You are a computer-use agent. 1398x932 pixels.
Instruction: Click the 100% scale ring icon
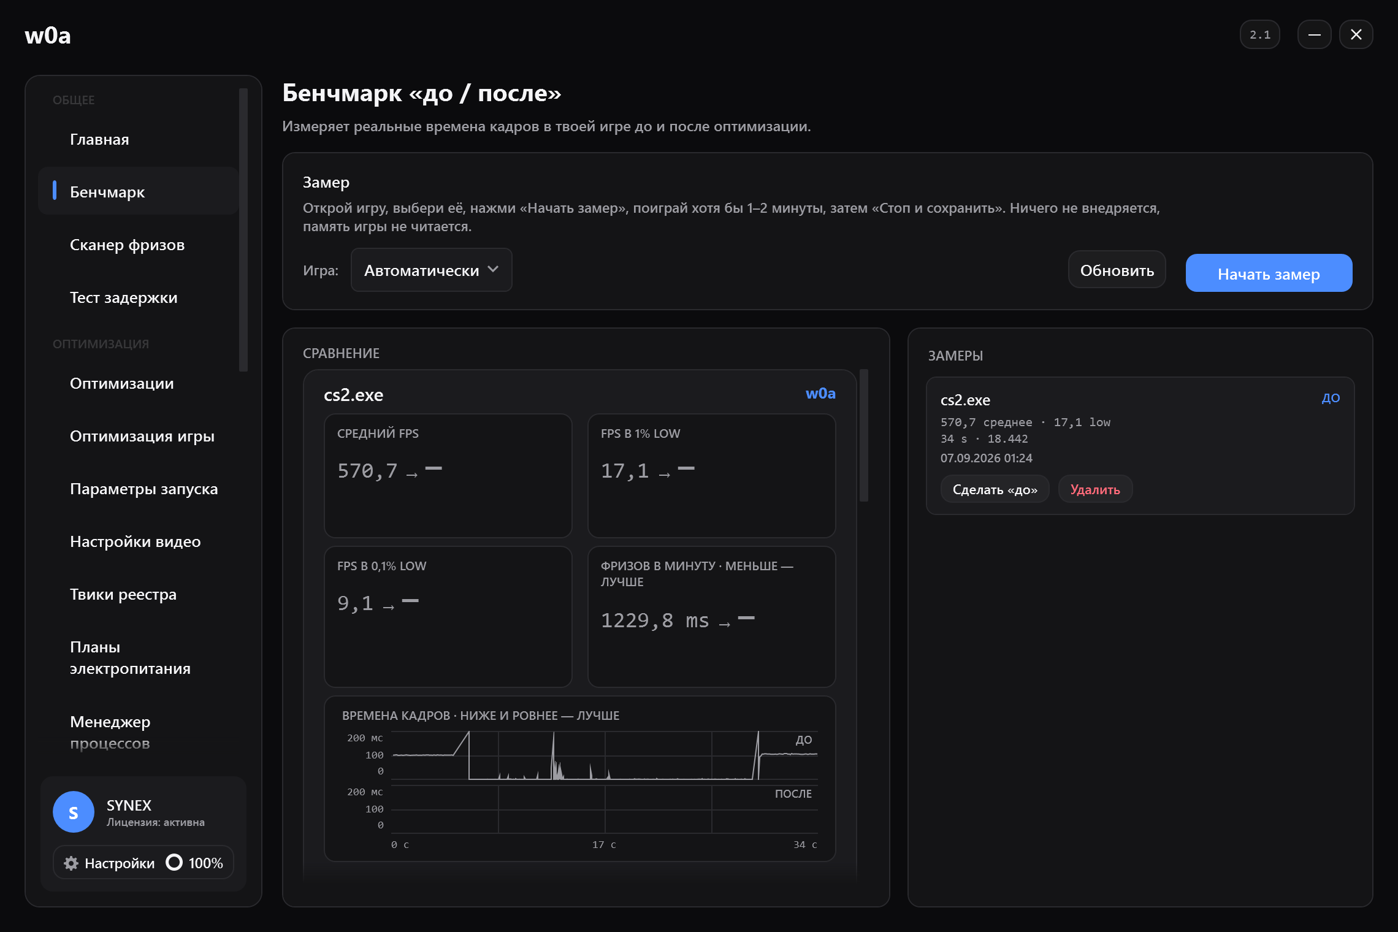click(174, 862)
